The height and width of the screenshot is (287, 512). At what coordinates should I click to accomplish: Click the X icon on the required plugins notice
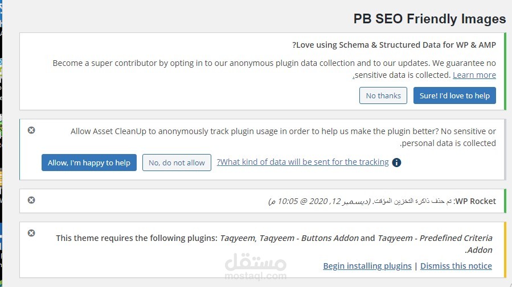tap(31, 233)
